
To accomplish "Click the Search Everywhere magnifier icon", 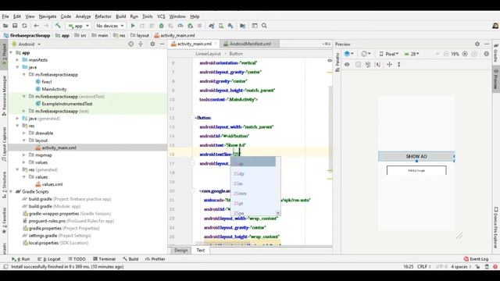I will [264, 26].
